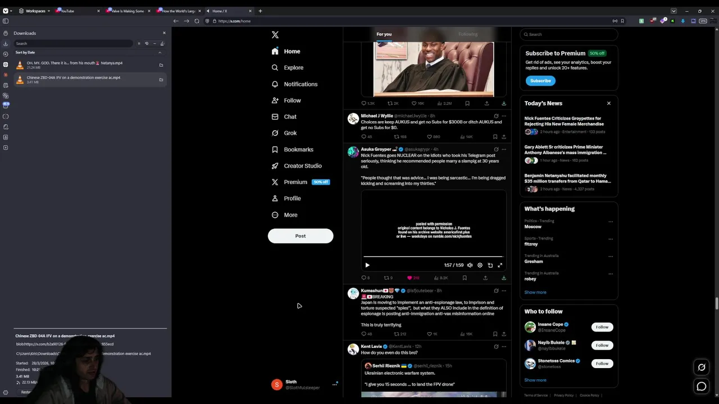Dismiss the Today's News panel

coord(608,103)
